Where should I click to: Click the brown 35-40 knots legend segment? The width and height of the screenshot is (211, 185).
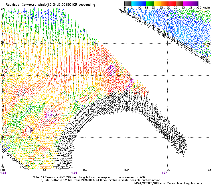[180, 3]
